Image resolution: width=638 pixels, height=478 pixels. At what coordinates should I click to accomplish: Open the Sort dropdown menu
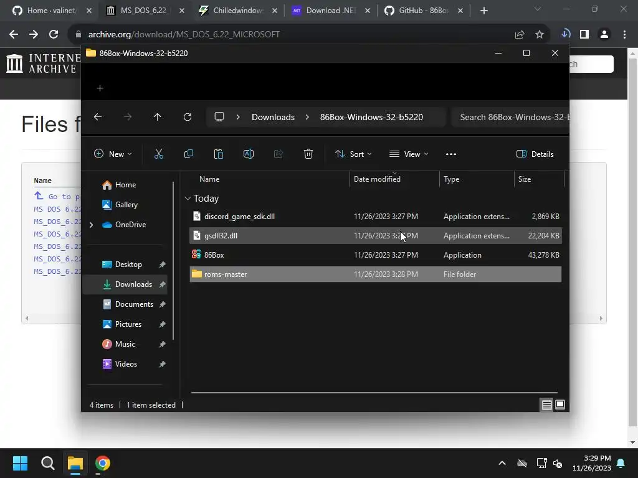click(353, 154)
